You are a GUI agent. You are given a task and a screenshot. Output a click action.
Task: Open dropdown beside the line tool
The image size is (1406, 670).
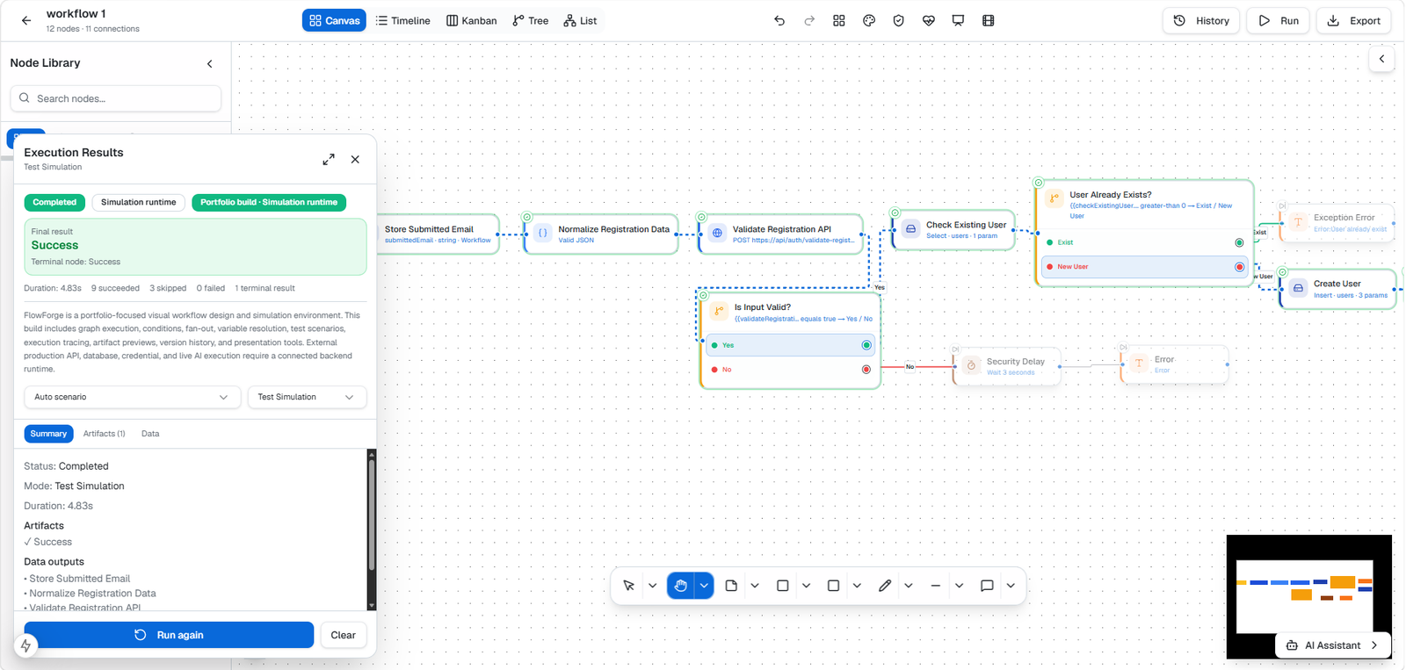pos(959,586)
